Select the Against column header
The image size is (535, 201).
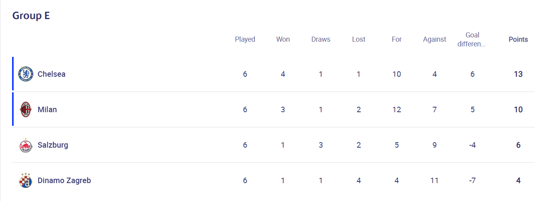[434, 39]
